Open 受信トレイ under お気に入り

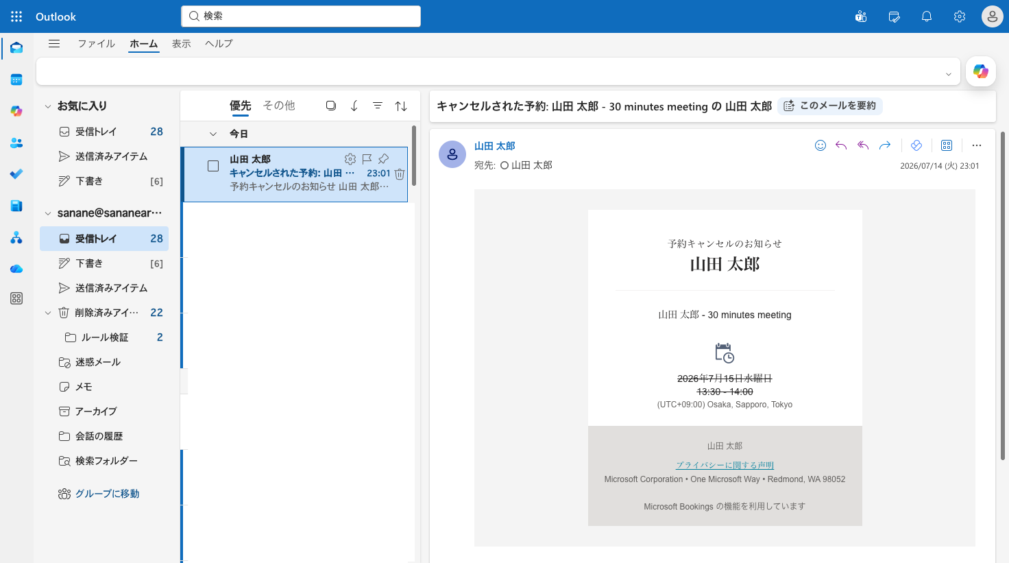point(104,132)
